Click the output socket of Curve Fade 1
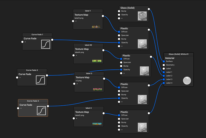This screenshot has height=138, width=206. click(52, 40)
